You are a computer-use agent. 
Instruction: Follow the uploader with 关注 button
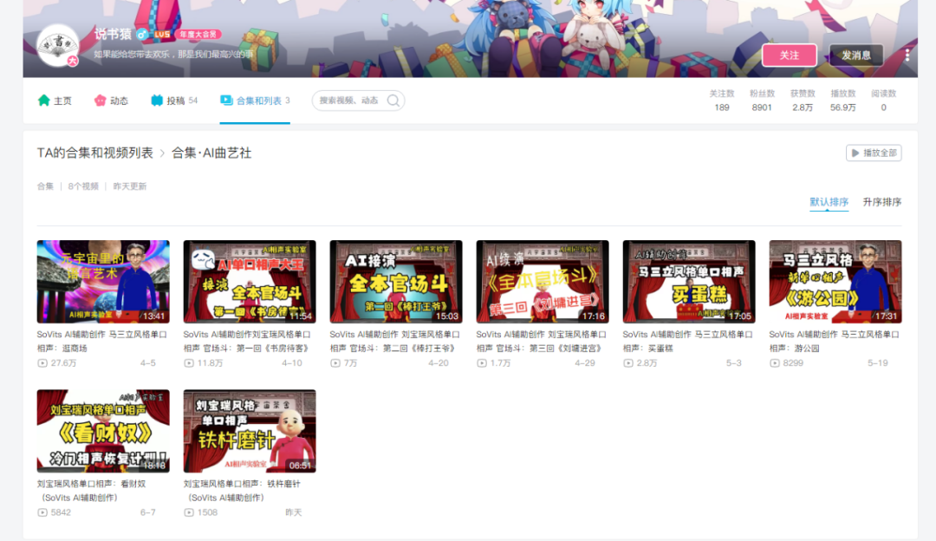click(790, 55)
